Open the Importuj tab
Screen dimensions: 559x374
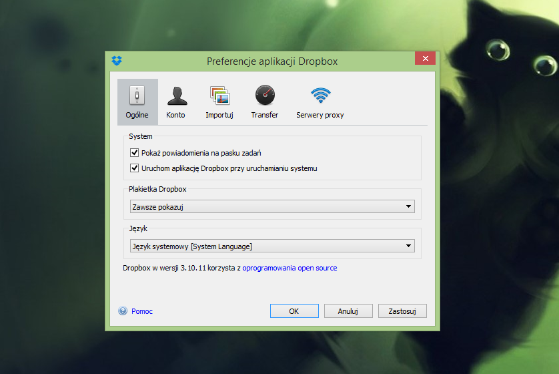click(x=219, y=102)
